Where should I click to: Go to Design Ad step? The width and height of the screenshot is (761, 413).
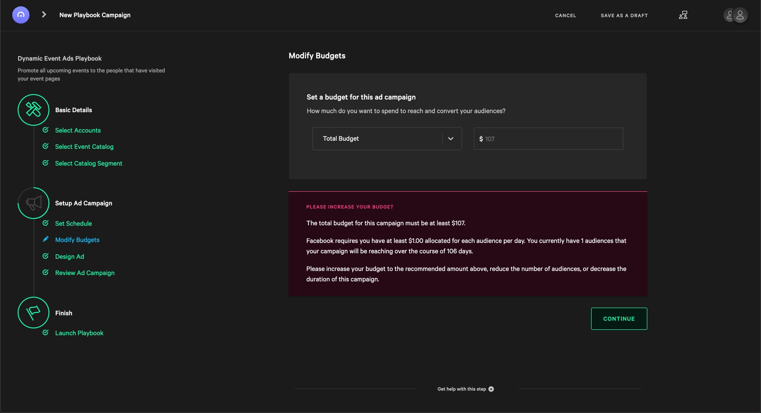[70, 256]
